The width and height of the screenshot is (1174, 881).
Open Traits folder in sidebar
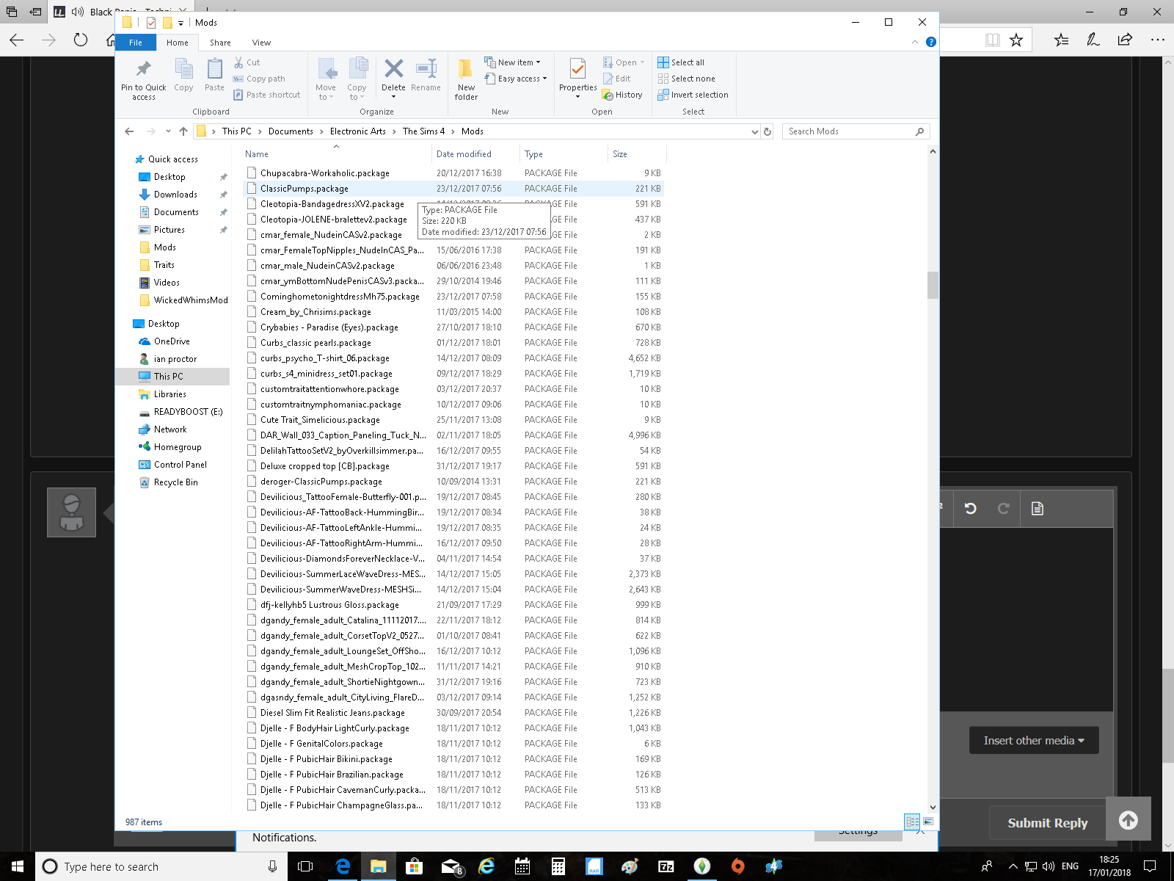[x=164, y=265]
